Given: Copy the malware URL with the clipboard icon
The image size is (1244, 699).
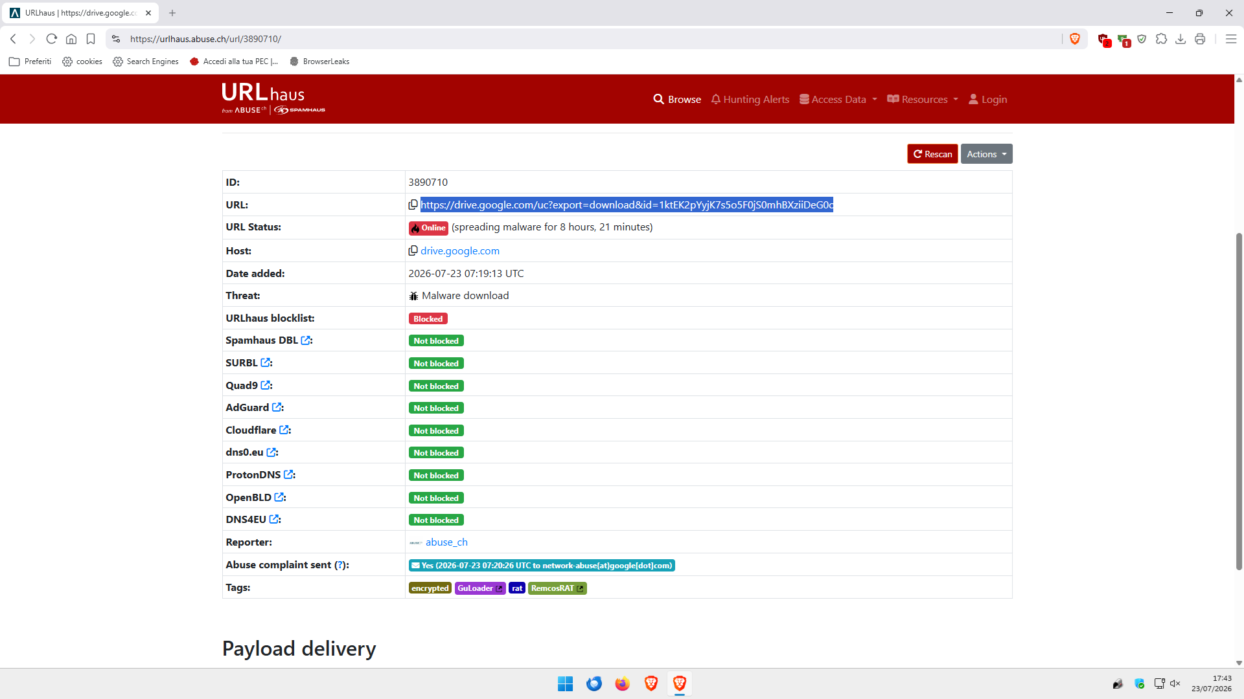Looking at the screenshot, I should [413, 205].
